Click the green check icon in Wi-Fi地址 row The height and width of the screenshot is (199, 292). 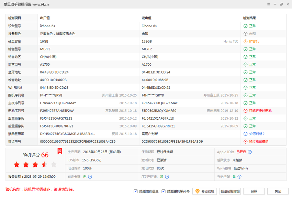[x=245, y=88]
